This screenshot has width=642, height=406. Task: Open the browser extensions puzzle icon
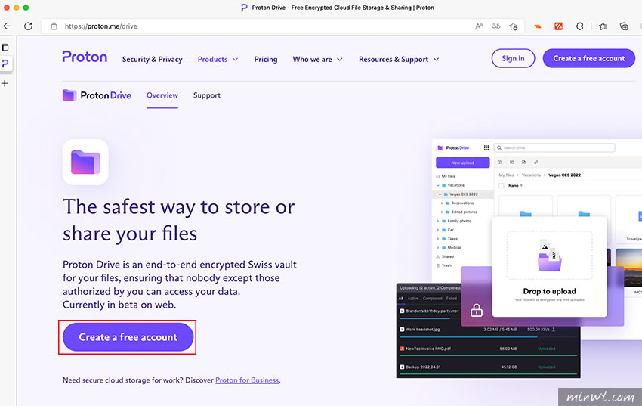tap(580, 26)
